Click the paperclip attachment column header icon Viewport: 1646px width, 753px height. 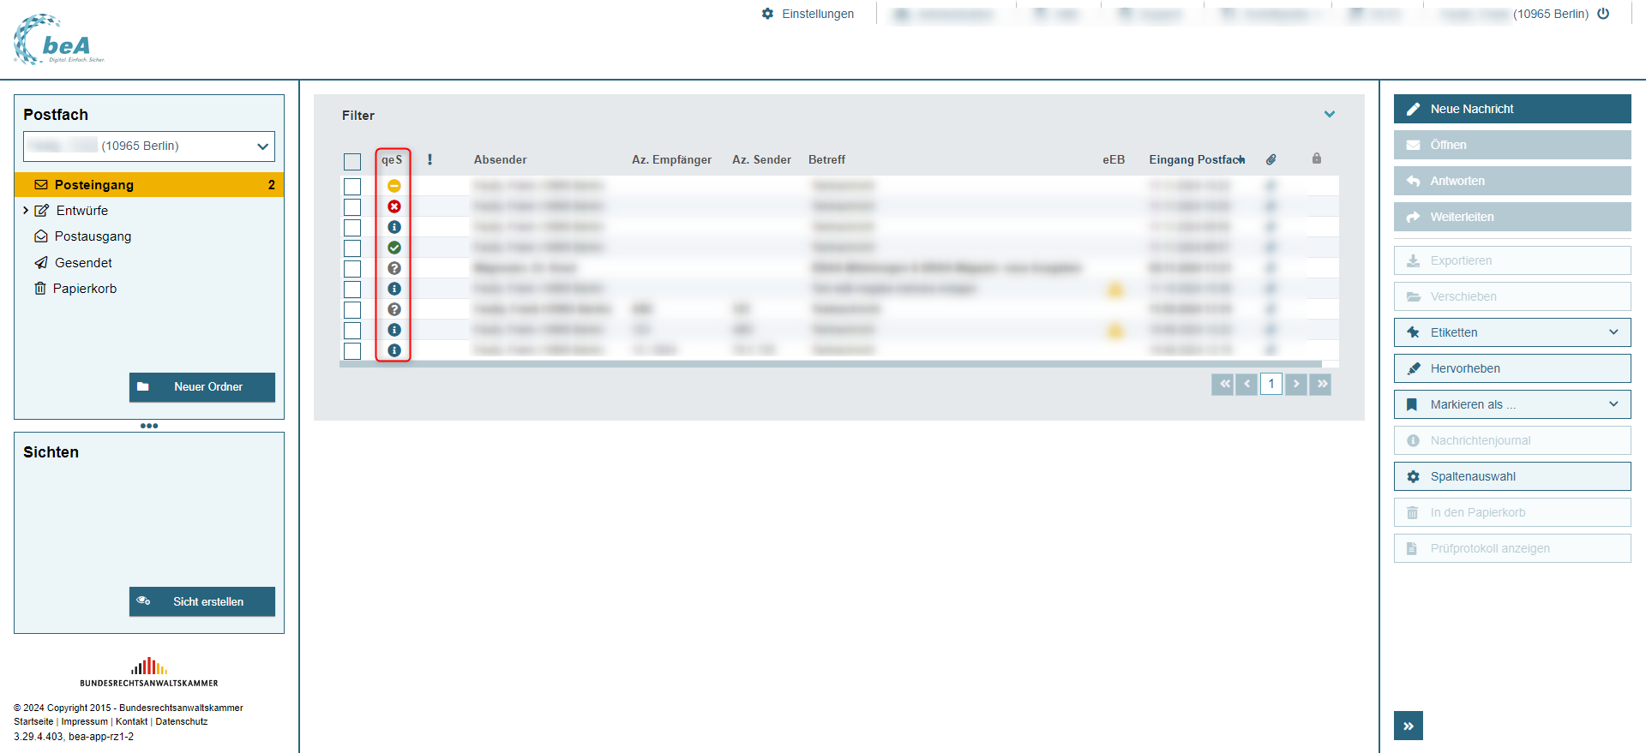tap(1271, 159)
